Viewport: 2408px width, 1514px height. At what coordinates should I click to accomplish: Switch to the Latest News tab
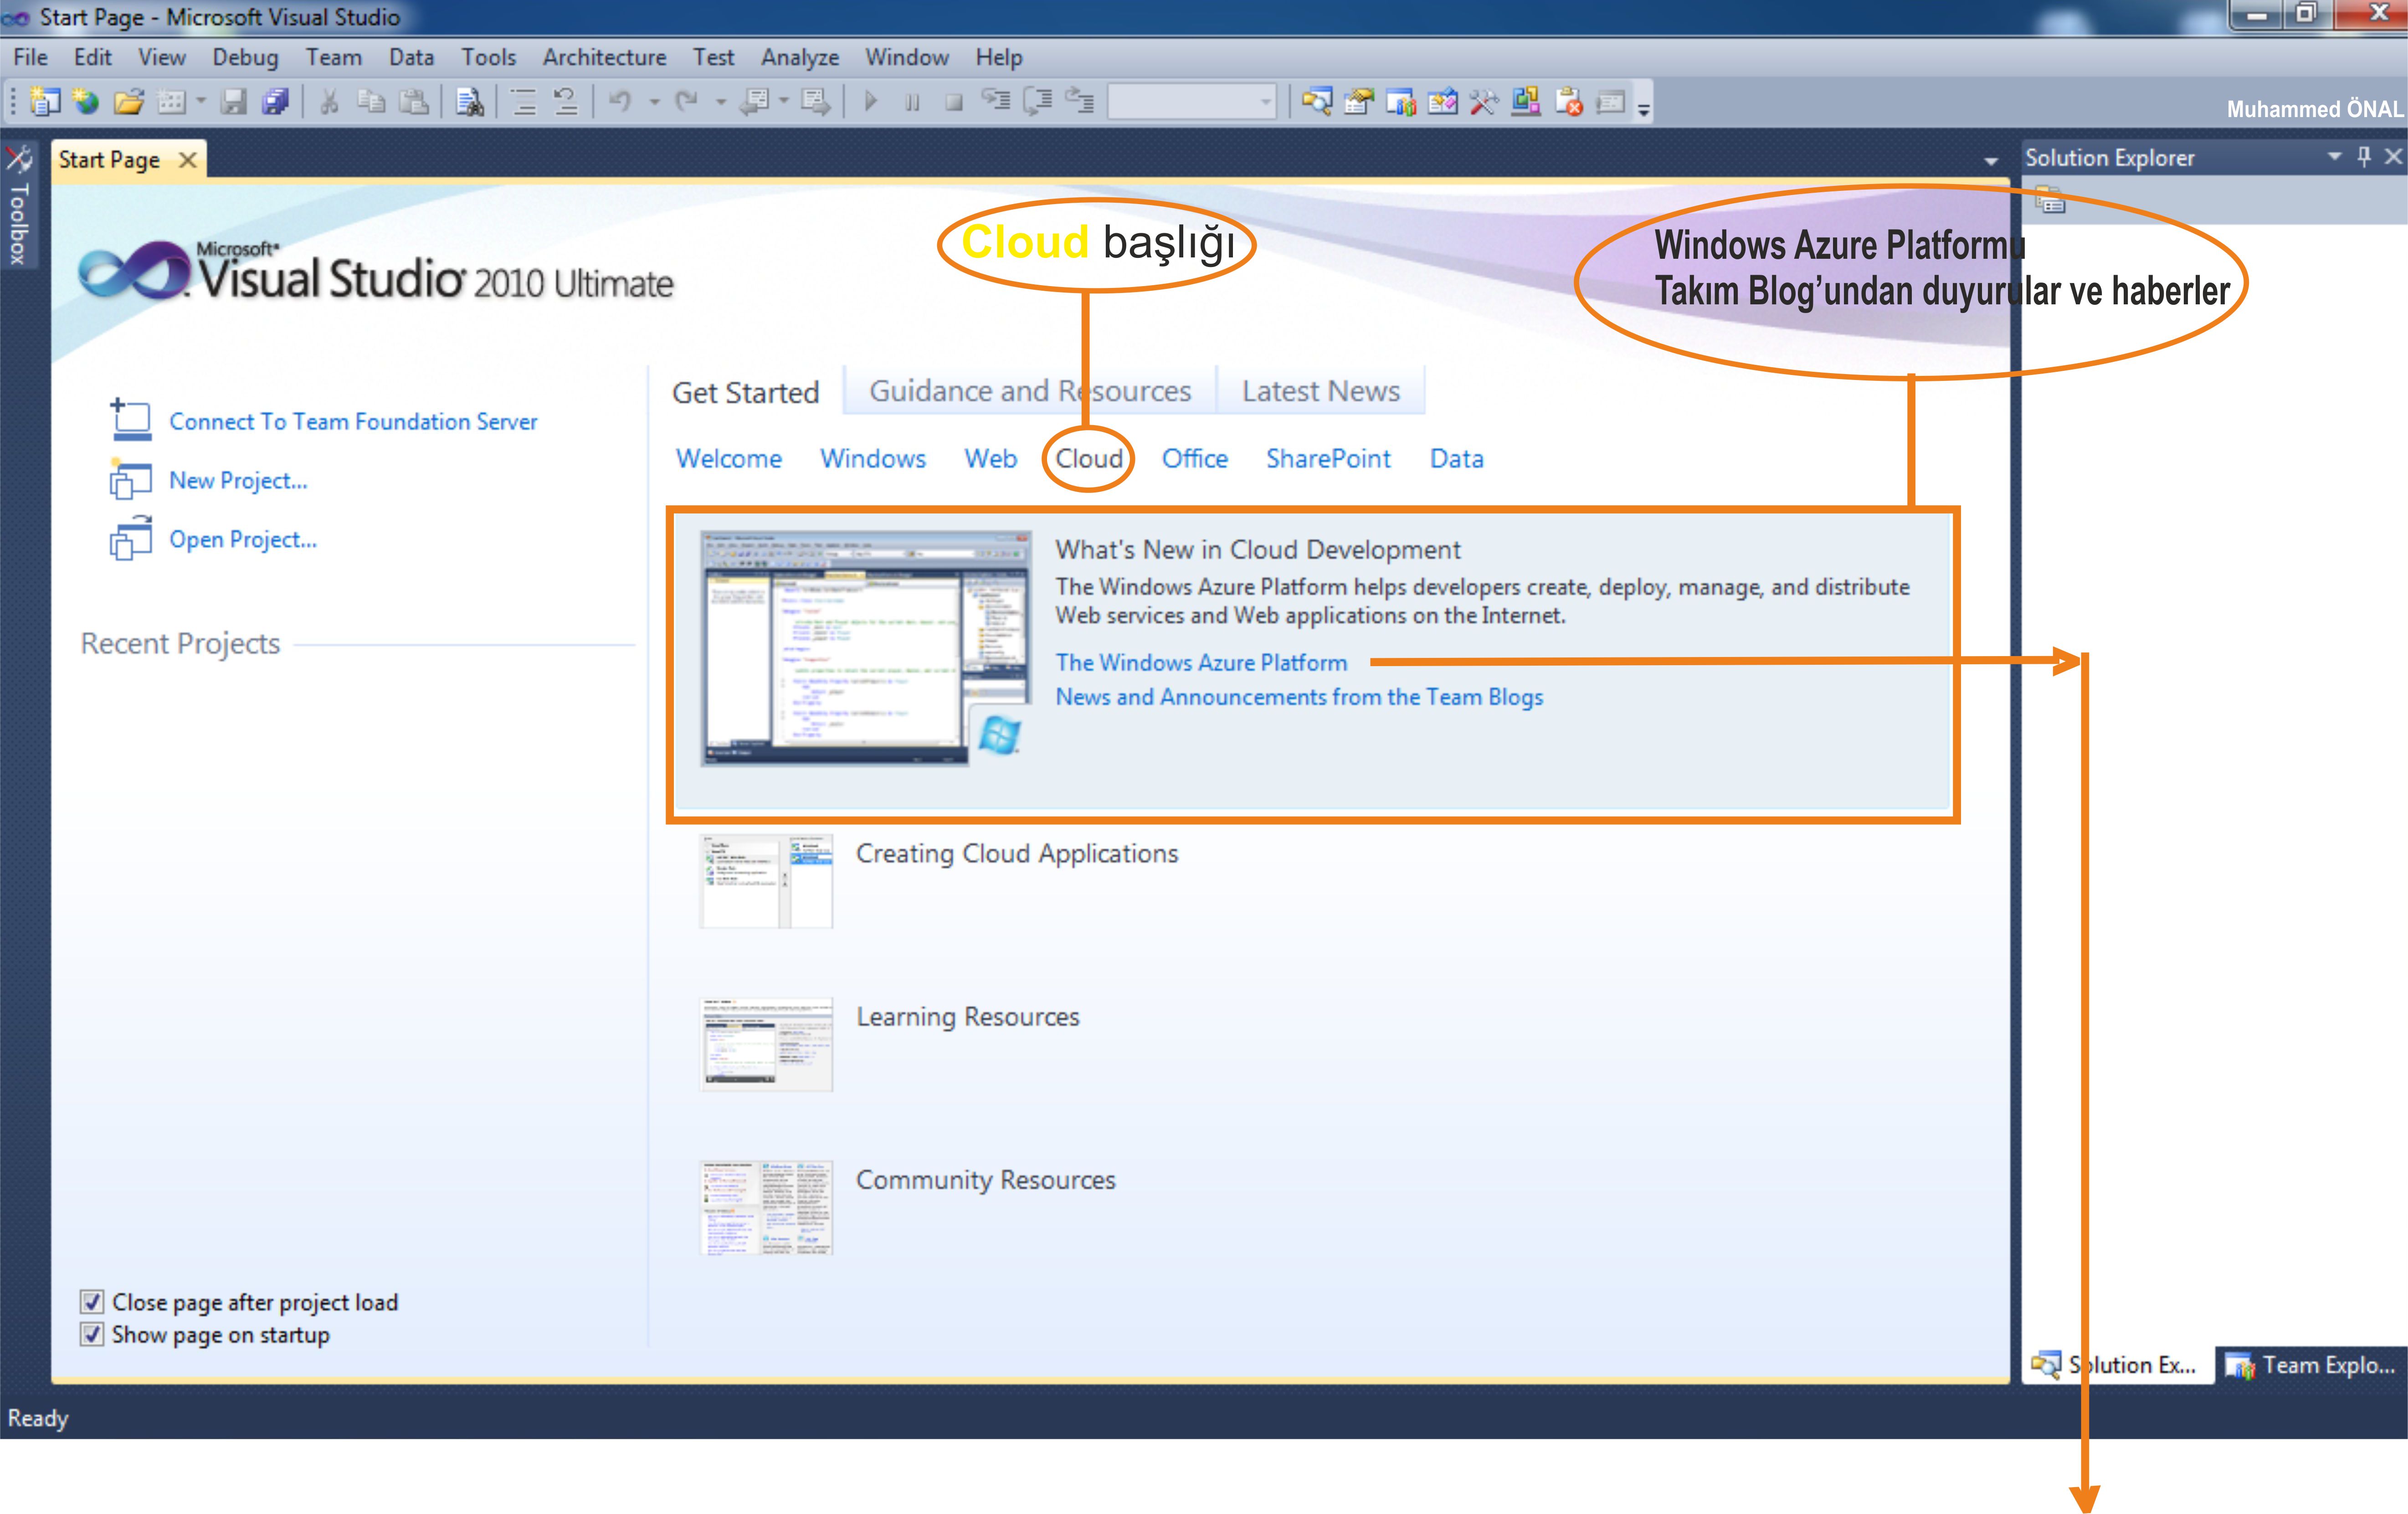coord(1320,391)
